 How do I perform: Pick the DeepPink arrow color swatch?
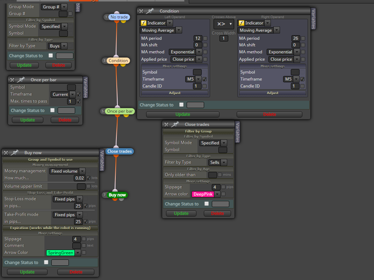pyautogui.click(x=203, y=194)
